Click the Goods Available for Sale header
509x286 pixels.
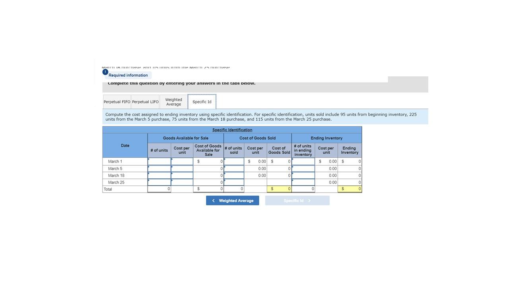[x=186, y=138]
